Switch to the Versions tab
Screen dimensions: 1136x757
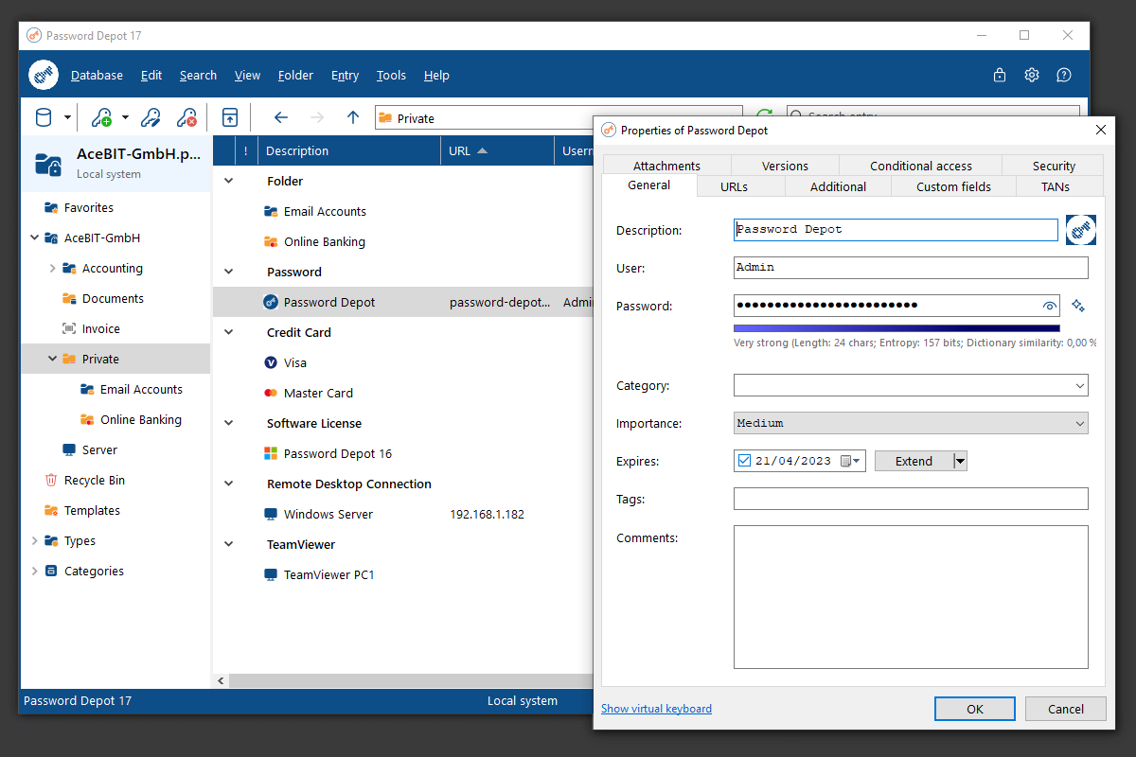click(786, 166)
